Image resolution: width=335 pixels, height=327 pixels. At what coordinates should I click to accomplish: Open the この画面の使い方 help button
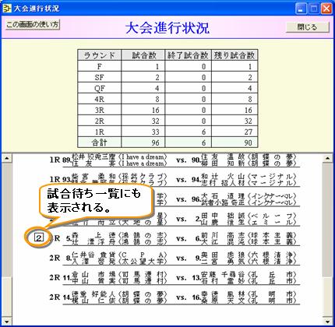33,25
